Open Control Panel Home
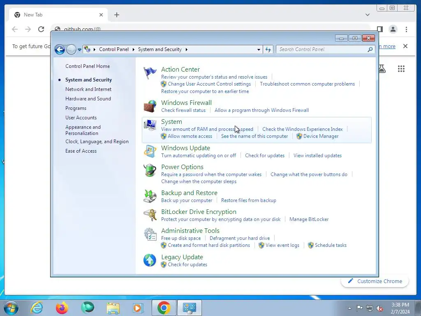The height and width of the screenshot is (316, 421). (x=88, y=66)
